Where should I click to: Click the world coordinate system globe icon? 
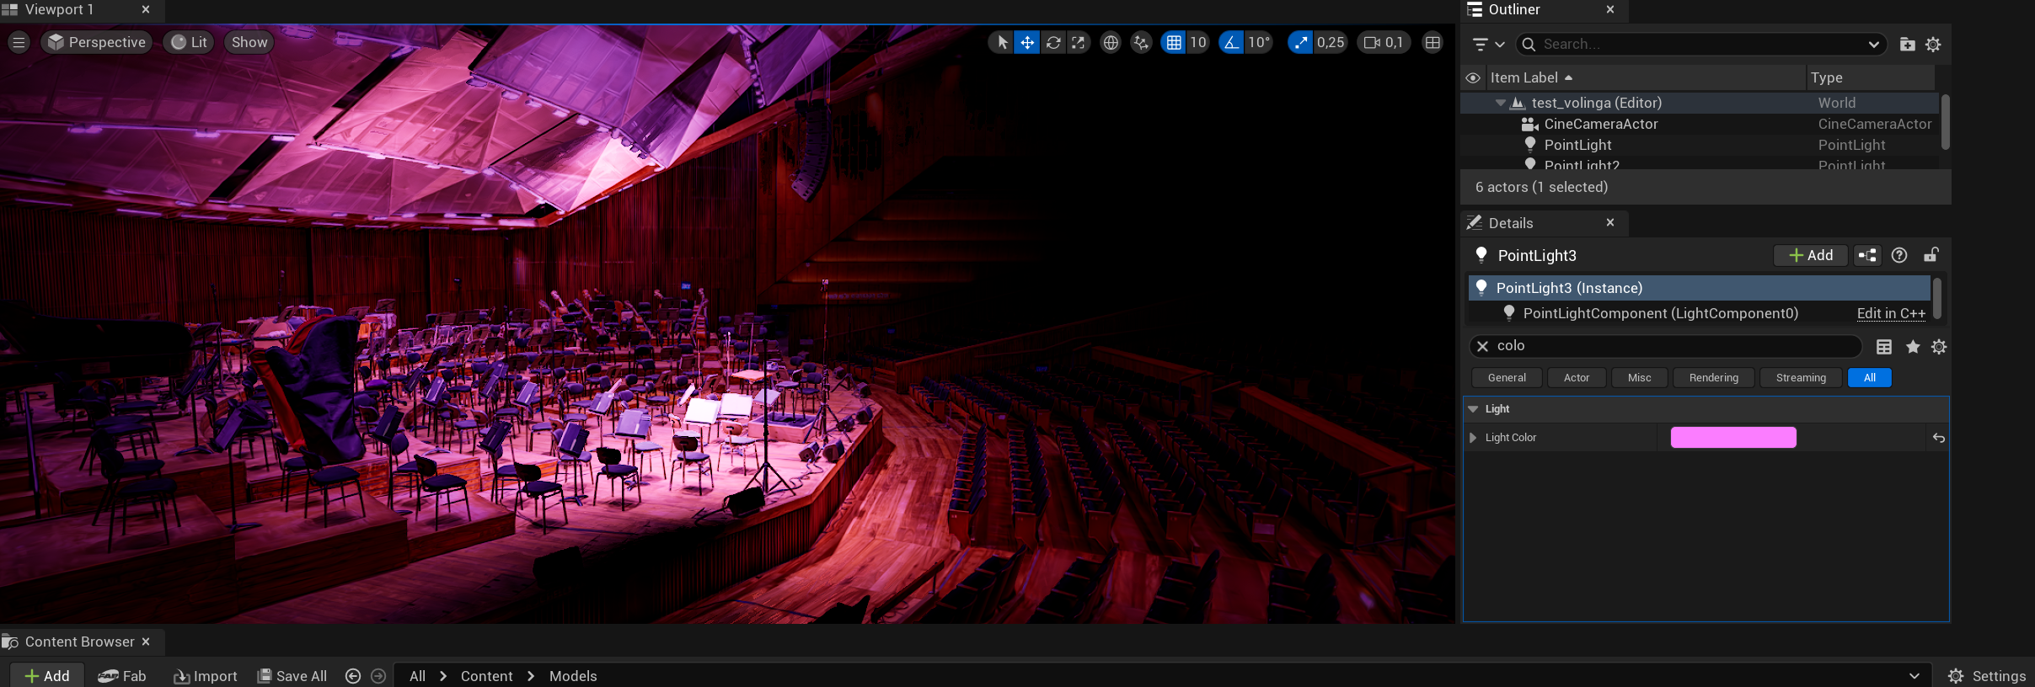pyautogui.click(x=1111, y=43)
